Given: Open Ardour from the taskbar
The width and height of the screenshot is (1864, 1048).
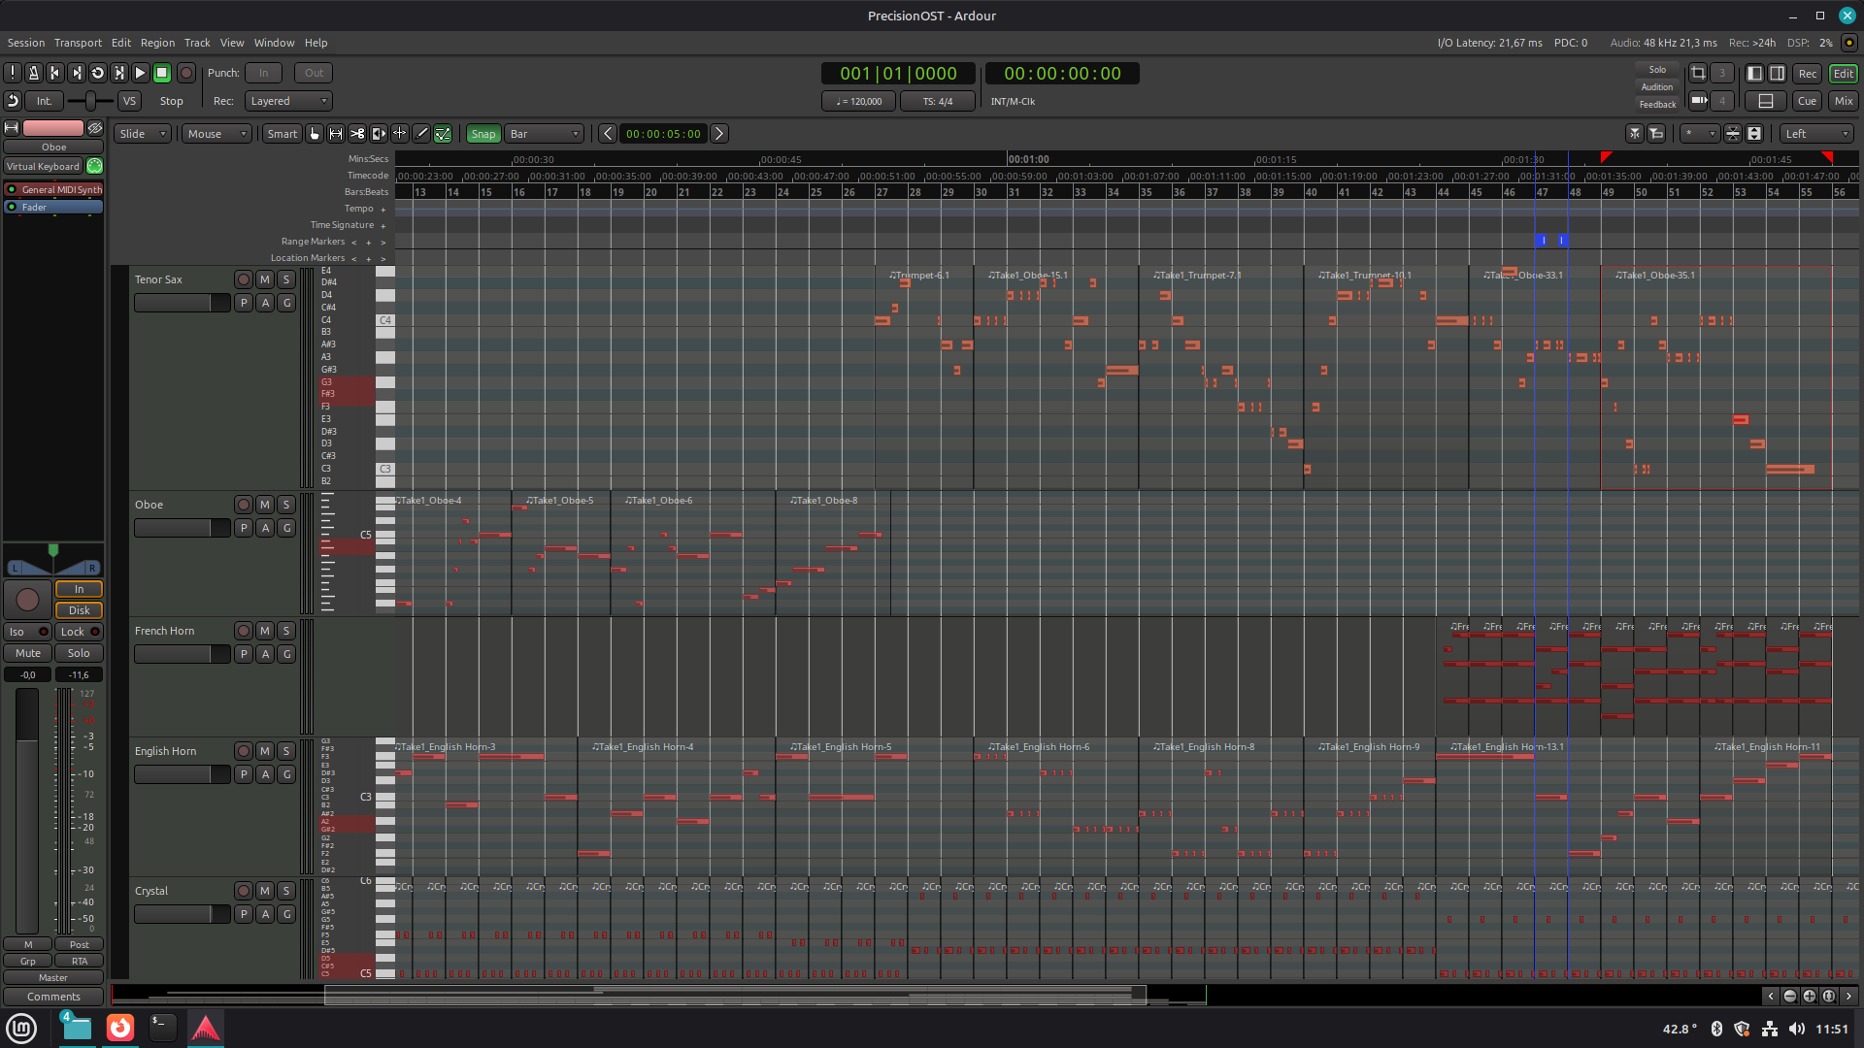Looking at the screenshot, I should pos(205,1028).
